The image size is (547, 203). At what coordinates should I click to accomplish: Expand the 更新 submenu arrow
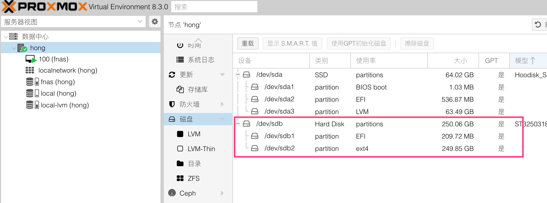(222, 75)
